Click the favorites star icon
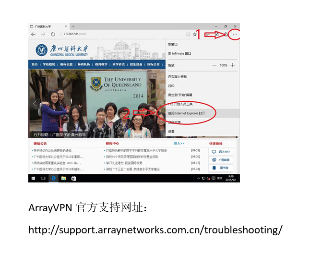Viewport: 321px width, 254px height. tap(195, 35)
